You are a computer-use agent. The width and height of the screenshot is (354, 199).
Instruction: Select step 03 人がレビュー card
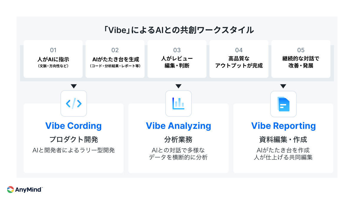click(x=177, y=59)
